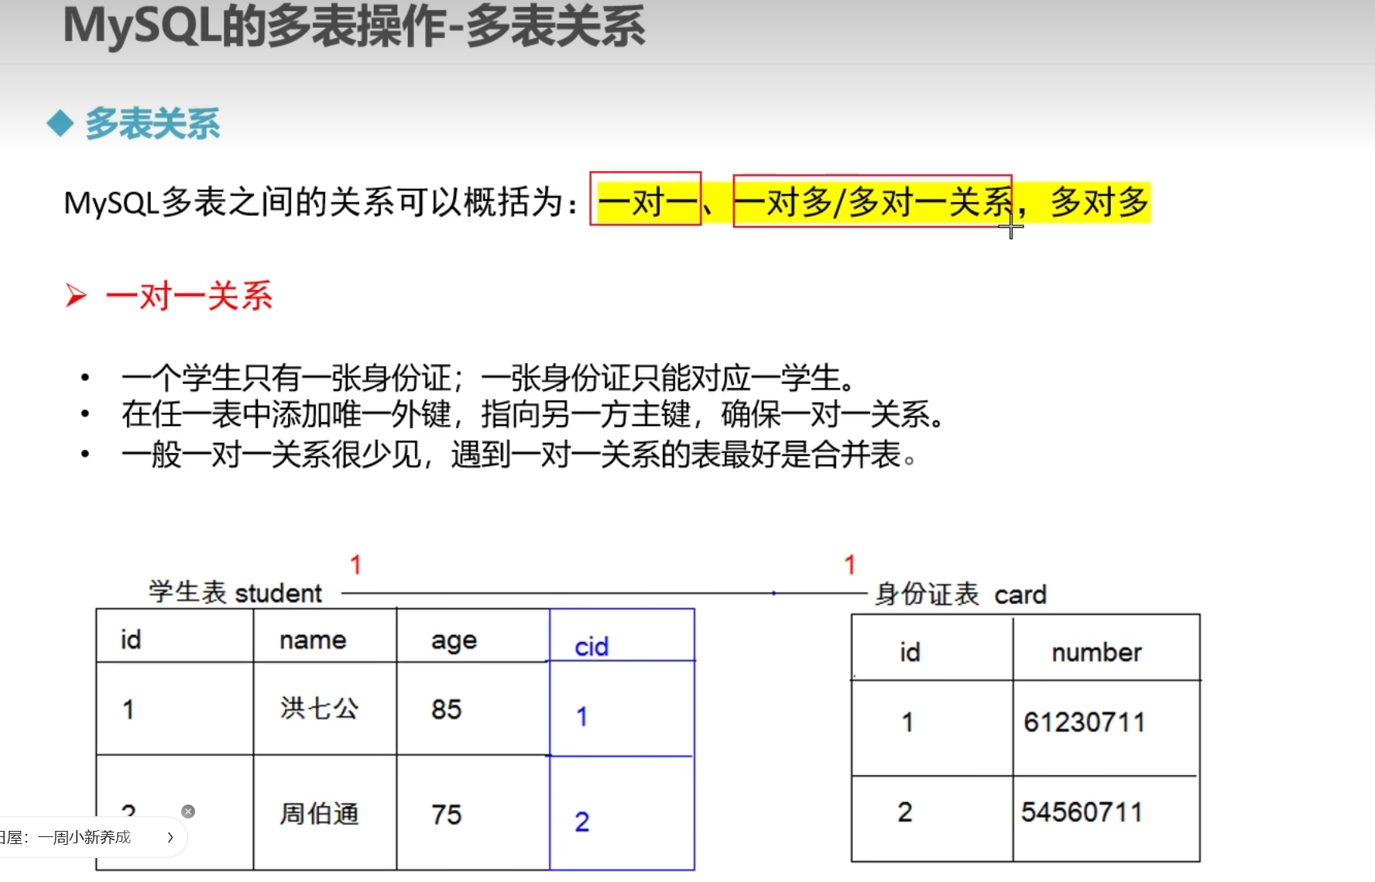Screen dimensions: 1375x882
Task: Click the red-boxed 一对多/多对一关系 text
Action: [x=872, y=202]
